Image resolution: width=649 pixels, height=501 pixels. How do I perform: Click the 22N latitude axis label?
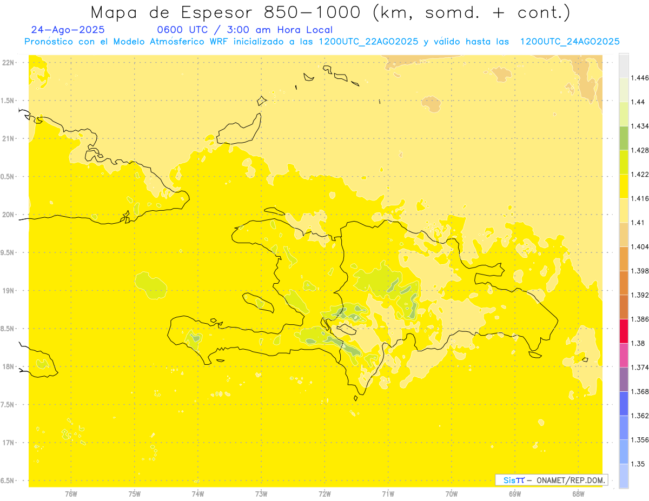8,63
